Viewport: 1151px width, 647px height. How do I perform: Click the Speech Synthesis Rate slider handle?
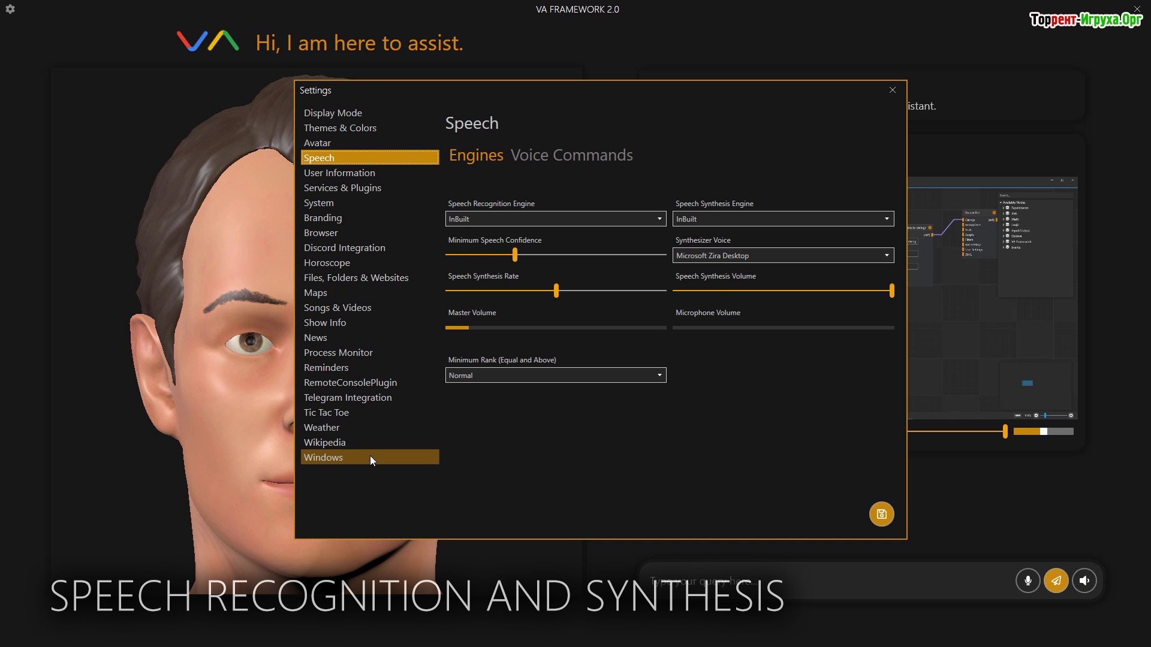point(556,291)
